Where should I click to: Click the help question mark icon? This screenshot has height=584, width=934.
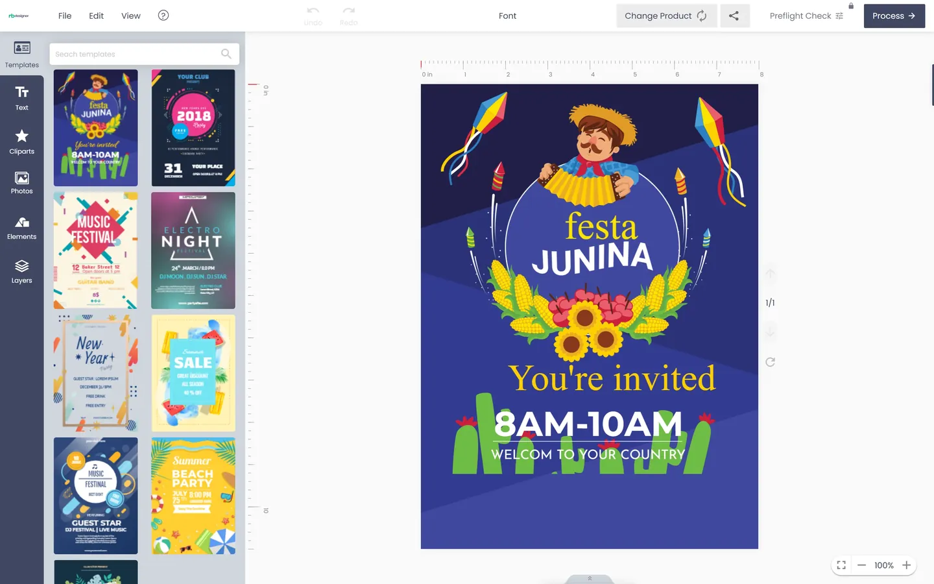pos(163,16)
